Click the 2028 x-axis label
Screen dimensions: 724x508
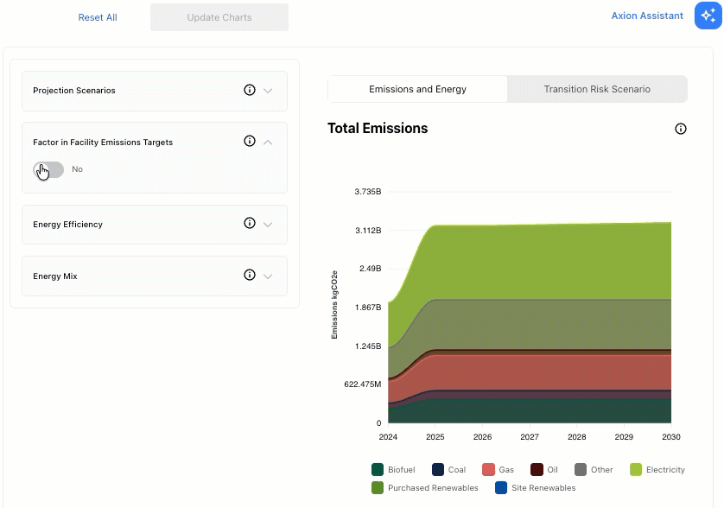coord(577,437)
